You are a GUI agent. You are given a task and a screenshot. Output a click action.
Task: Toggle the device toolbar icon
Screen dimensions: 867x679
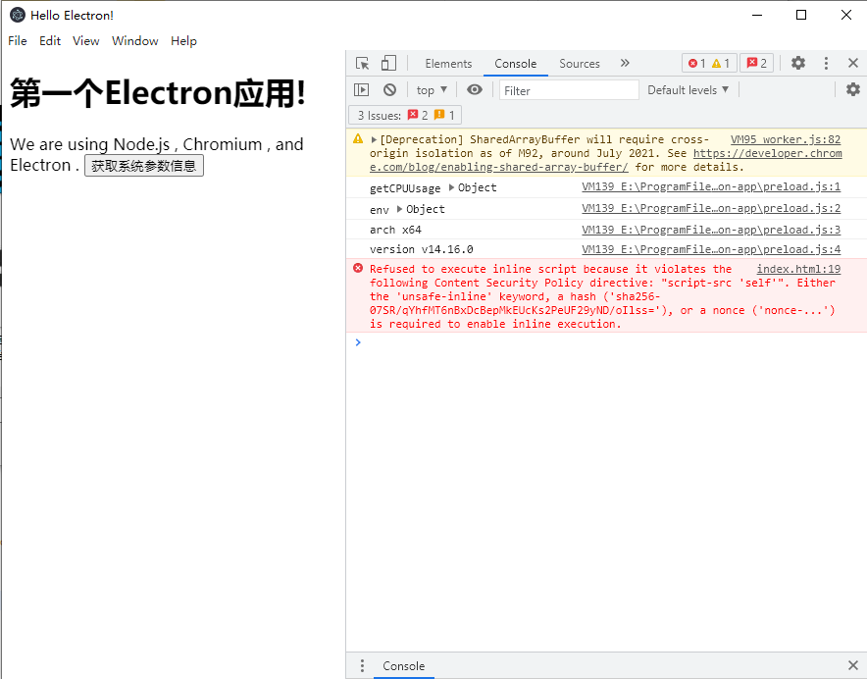pos(388,63)
